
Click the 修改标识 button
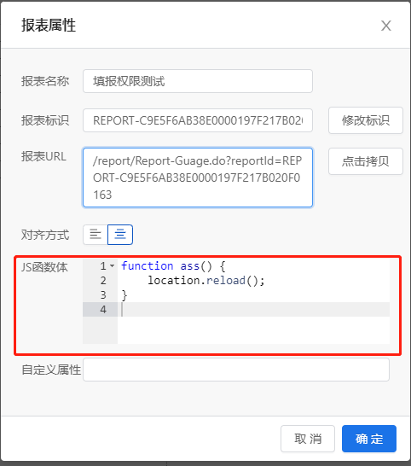(366, 120)
